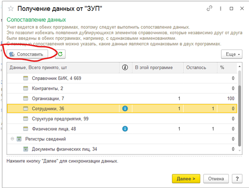Refresh the mapping list green arrow
This screenshot has height=188, width=249.
[60, 54]
